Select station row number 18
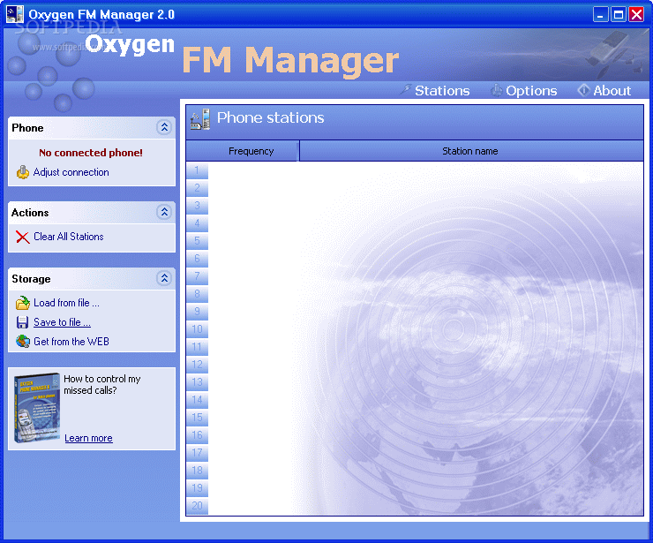 point(197,471)
